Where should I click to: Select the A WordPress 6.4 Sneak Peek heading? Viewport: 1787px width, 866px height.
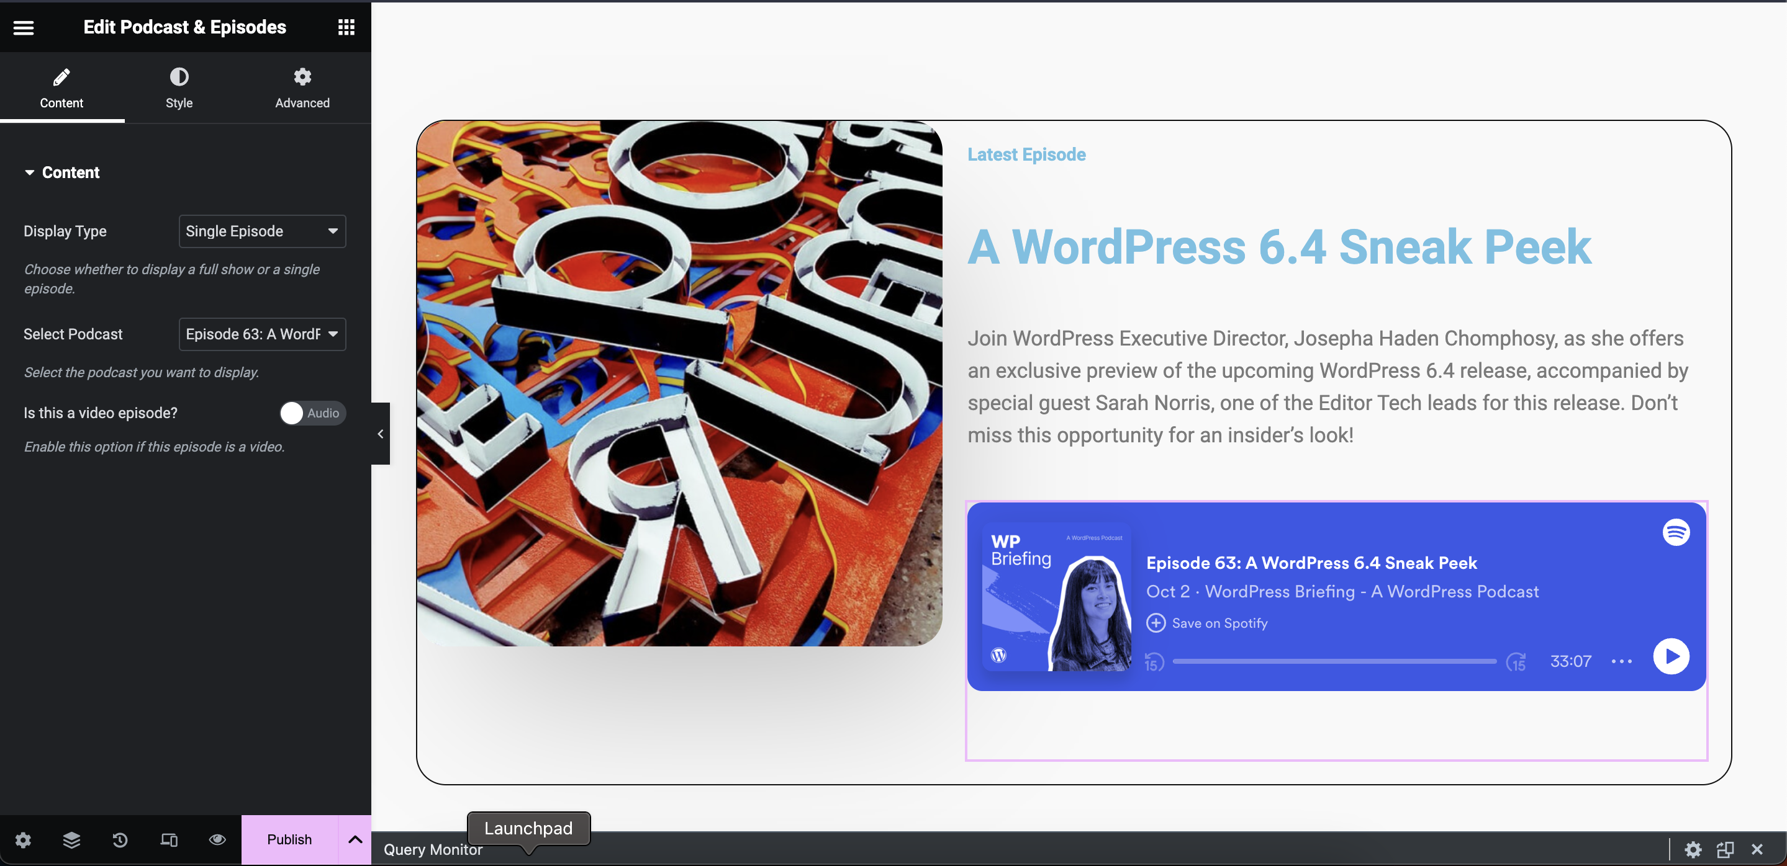pos(1279,247)
